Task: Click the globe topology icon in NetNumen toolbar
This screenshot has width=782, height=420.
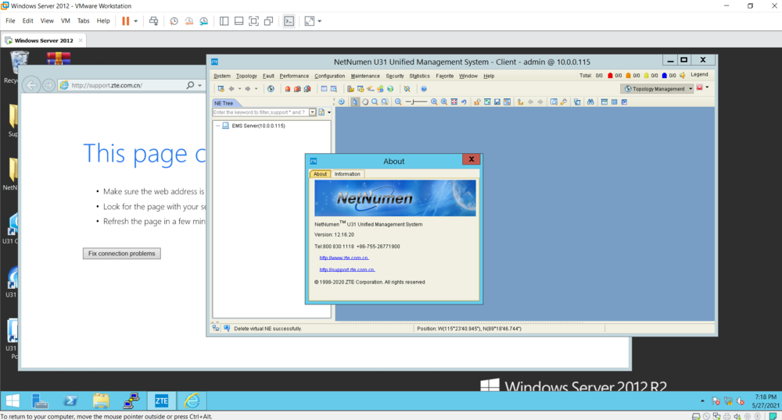Action: pos(271,89)
